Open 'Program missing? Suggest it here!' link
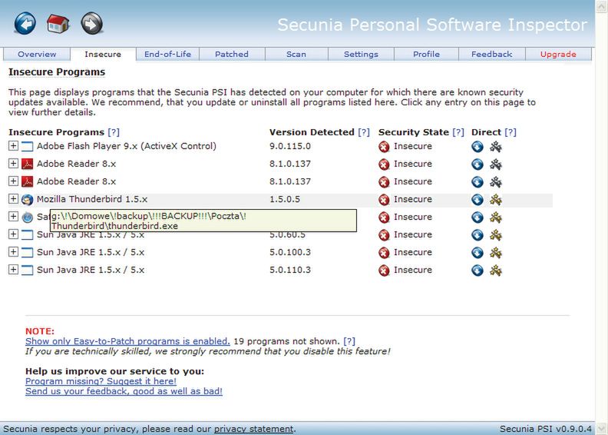Viewport: 608px width, 435px height. tap(101, 381)
